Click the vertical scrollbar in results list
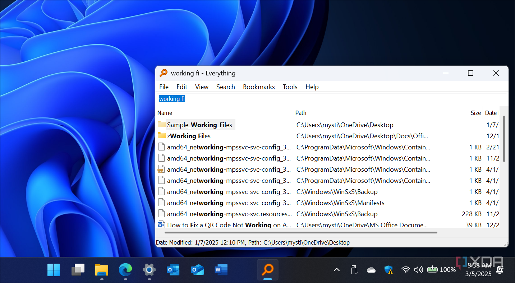Viewport: 515px width, 283px height. tap(504, 139)
